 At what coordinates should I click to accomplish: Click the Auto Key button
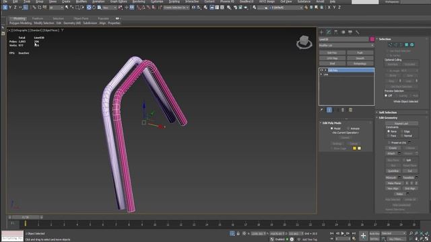coord(374,233)
